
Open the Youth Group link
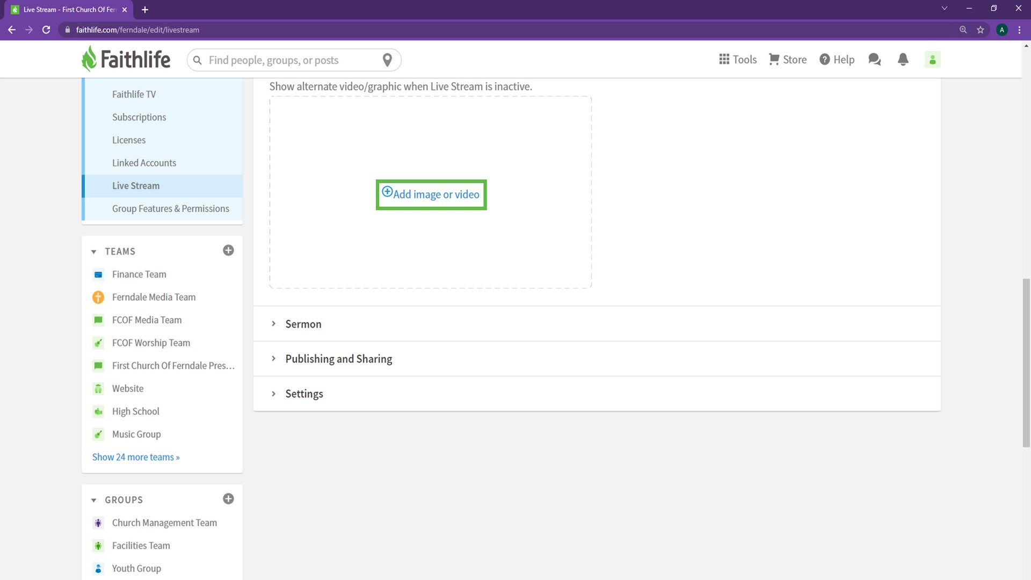pyautogui.click(x=136, y=569)
